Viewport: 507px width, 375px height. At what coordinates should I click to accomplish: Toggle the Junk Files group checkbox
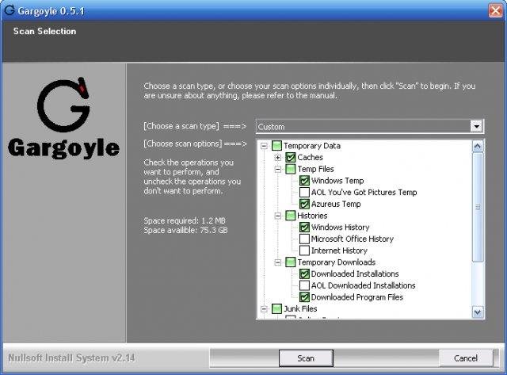point(276,308)
